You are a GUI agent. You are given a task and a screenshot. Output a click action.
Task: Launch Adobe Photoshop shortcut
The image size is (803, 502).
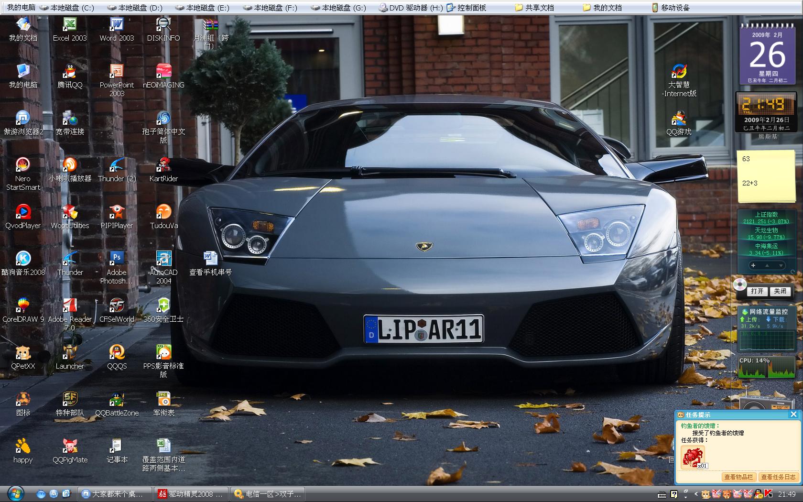(117, 268)
